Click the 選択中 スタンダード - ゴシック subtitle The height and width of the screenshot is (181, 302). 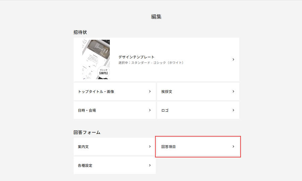151,63
